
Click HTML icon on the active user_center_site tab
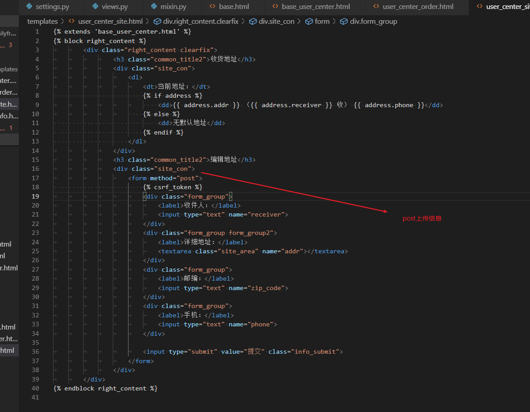coord(479,6)
